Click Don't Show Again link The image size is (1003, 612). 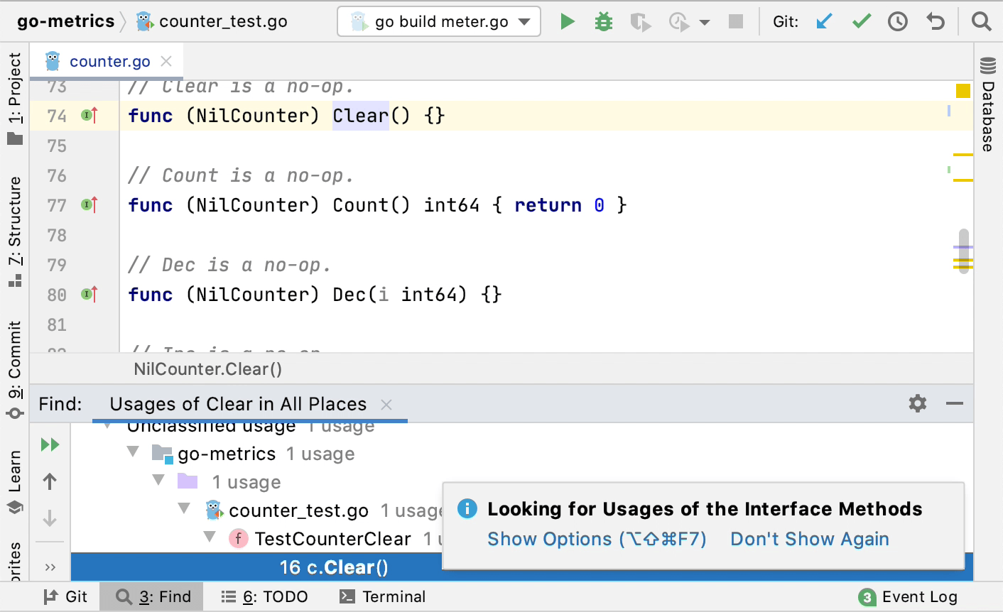click(810, 539)
